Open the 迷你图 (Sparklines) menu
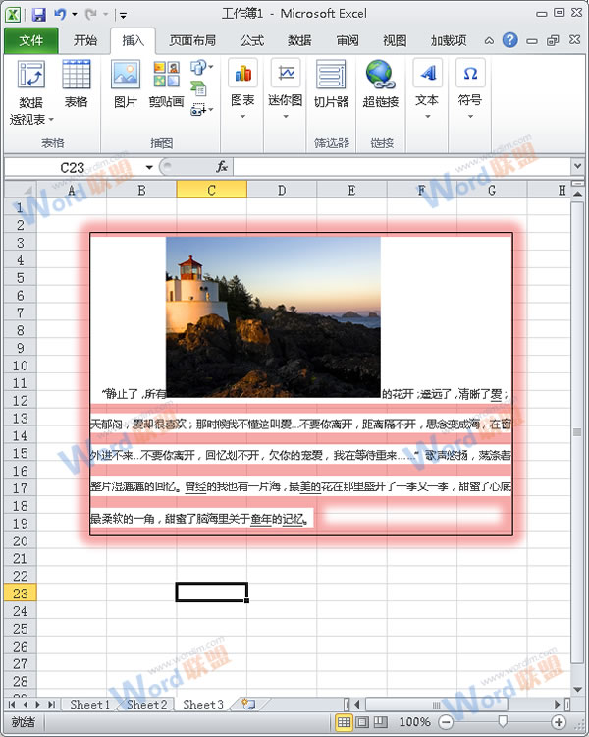Viewport: 589px width, 737px height. pos(285,89)
